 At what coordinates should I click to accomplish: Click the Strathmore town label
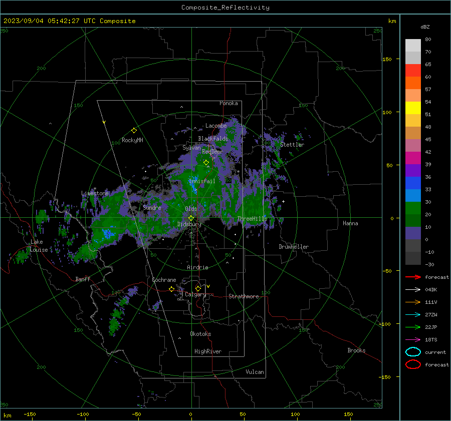coord(244,296)
